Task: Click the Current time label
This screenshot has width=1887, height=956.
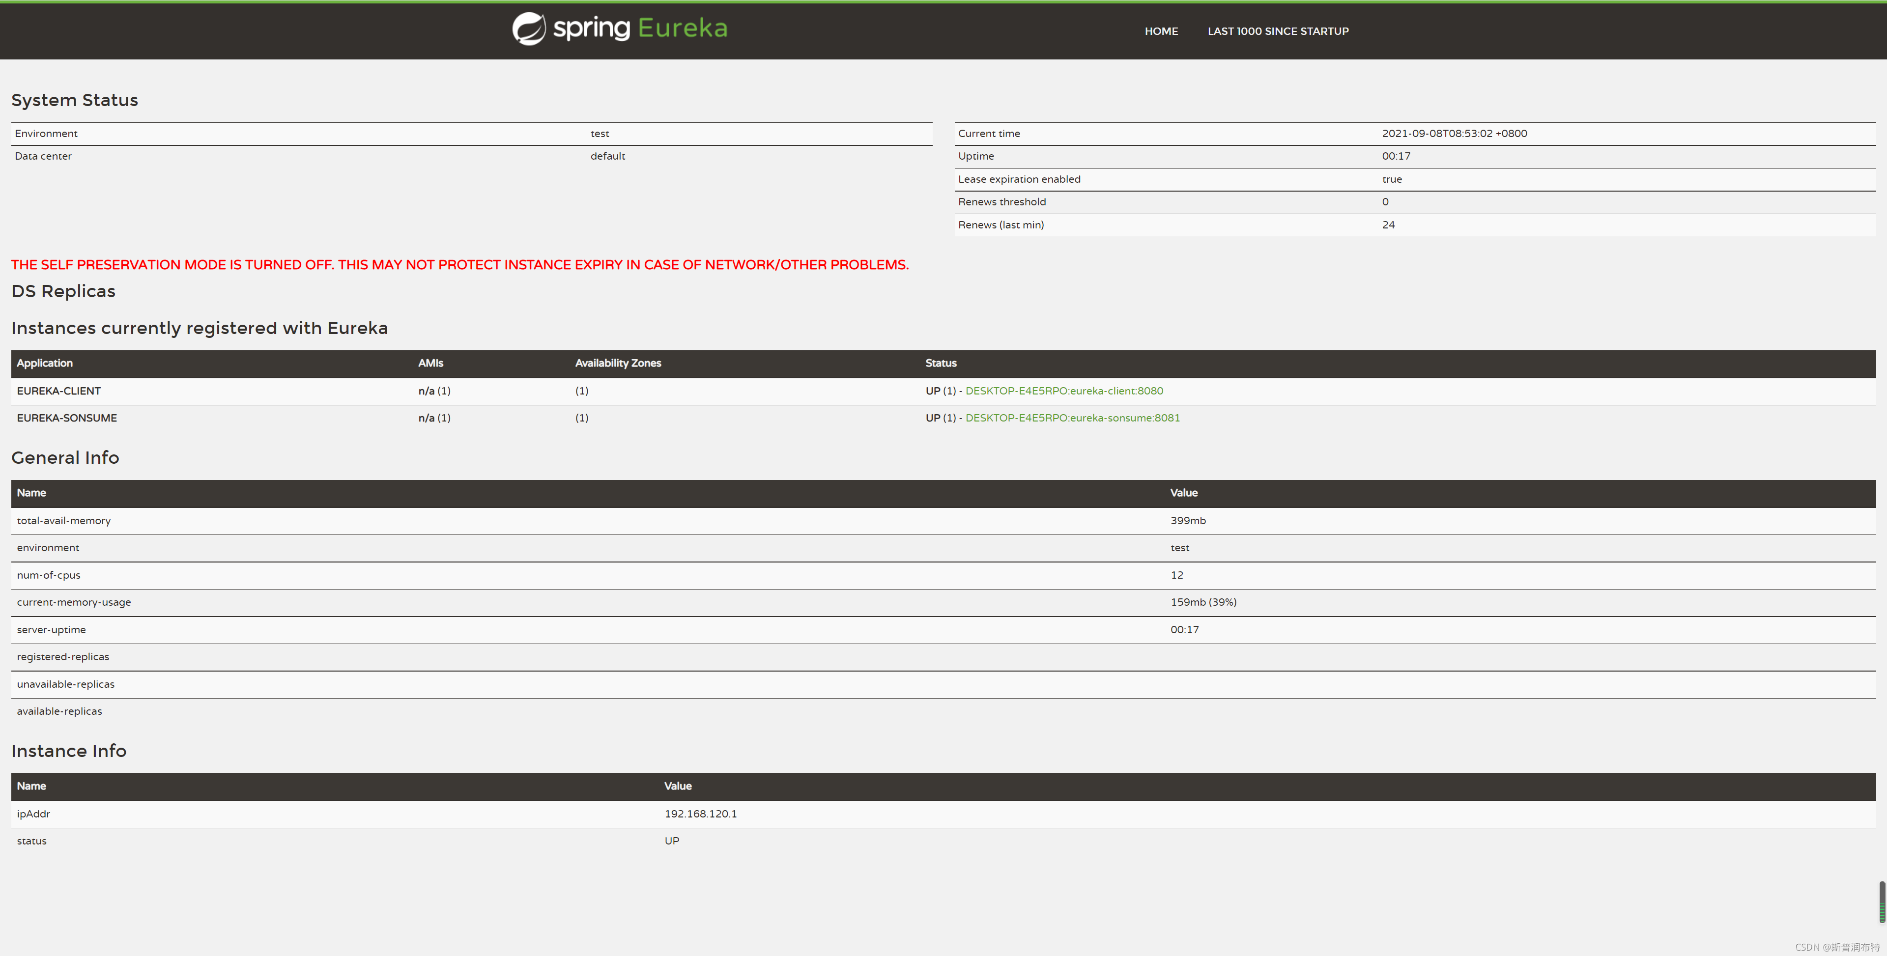Action: click(989, 133)
